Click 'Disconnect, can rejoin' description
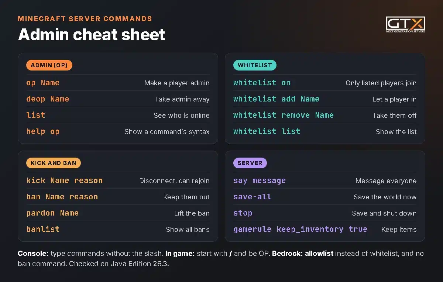Image resolution: width=443 pixels, height=282 pixels. (x=174, y=181)
